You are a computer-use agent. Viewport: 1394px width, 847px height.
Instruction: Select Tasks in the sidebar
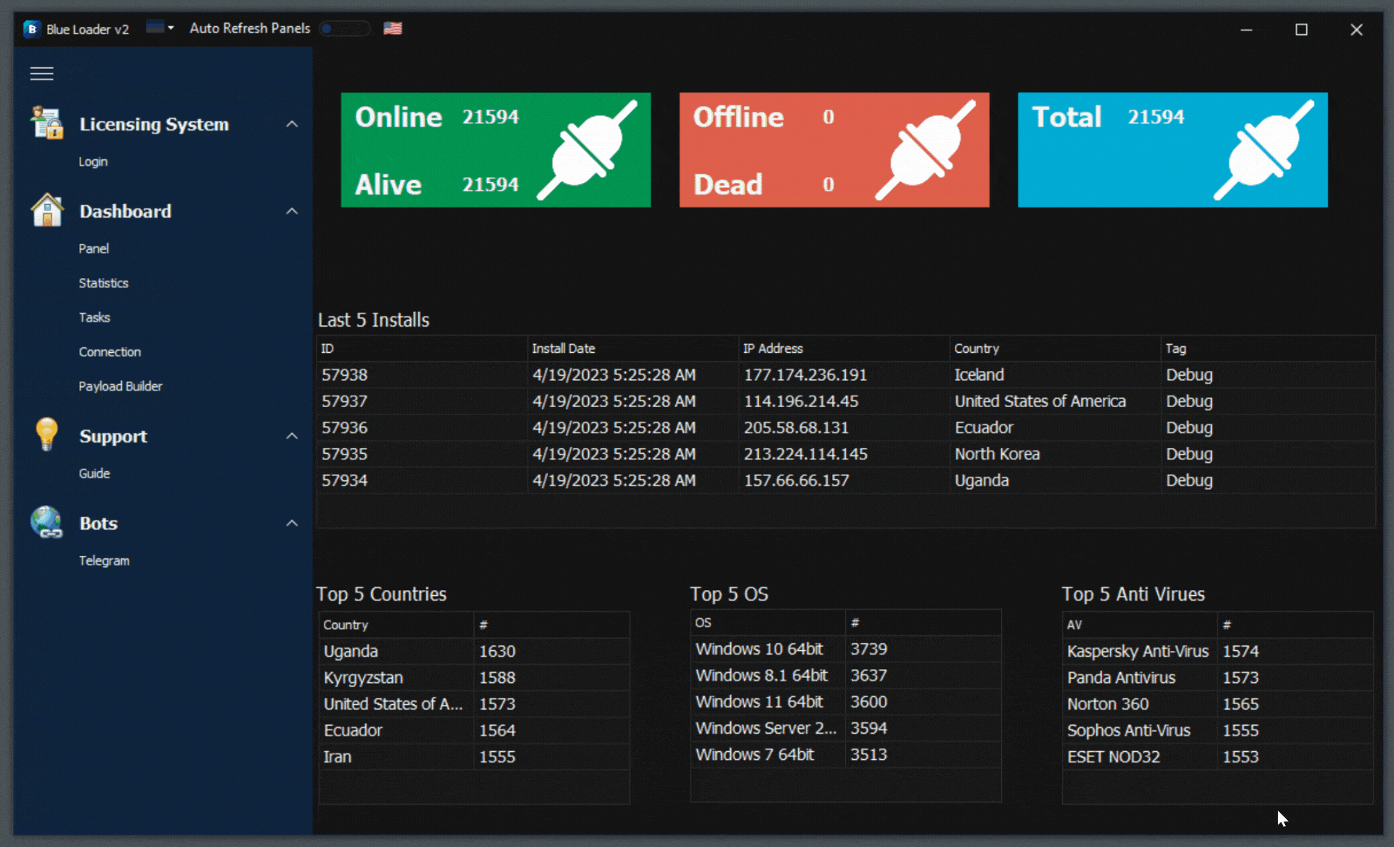pos(94,317)
